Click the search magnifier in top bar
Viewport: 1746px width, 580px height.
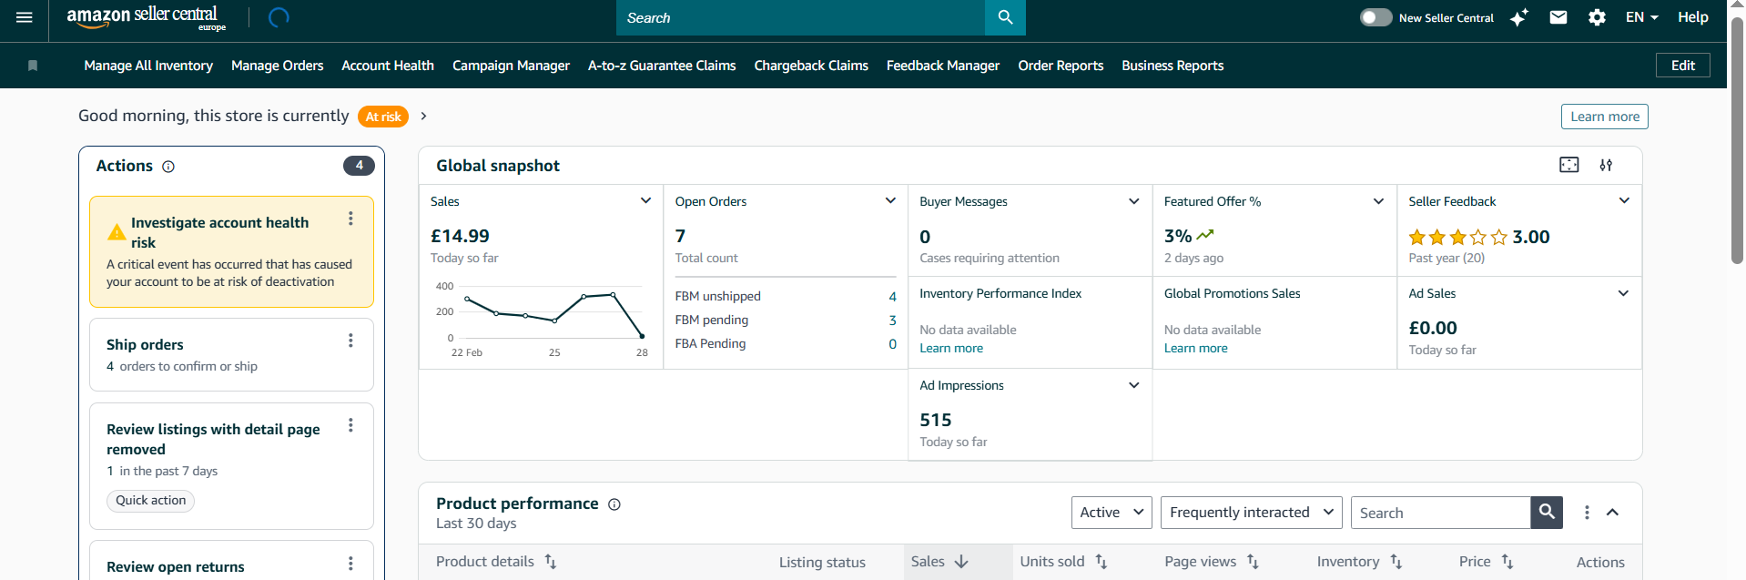point(1005,17)
